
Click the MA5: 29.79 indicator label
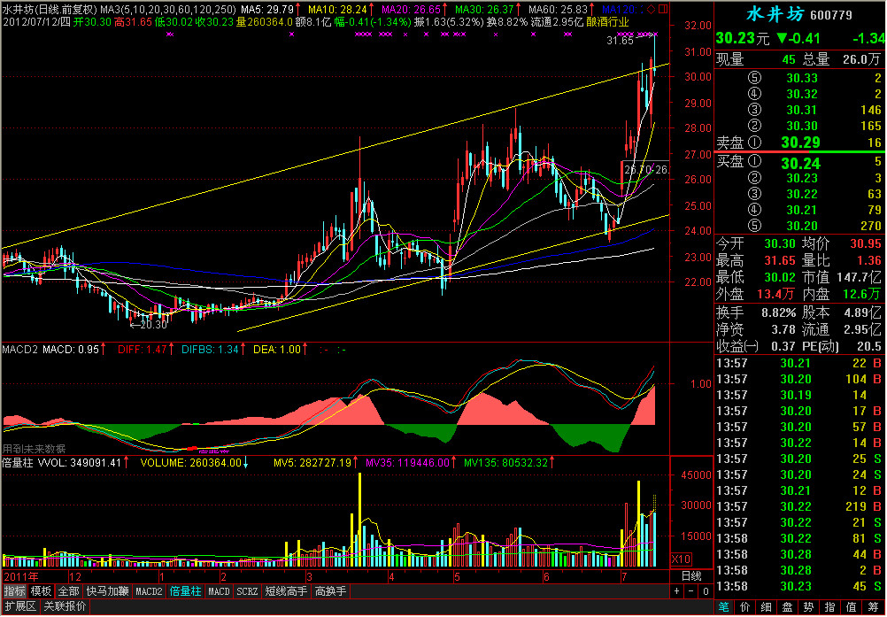(267, 9)
